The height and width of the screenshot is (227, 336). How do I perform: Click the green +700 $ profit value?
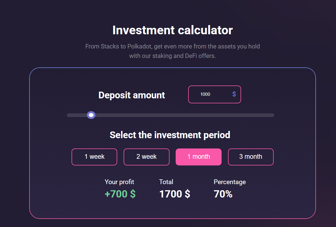pos(120,194)
